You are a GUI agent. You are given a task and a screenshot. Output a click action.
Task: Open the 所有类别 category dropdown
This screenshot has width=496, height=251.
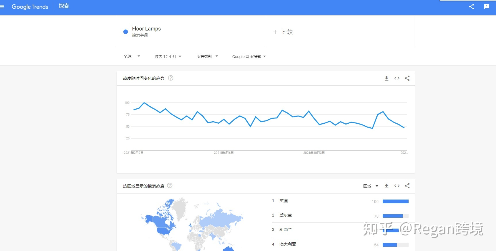coord(207,57)
